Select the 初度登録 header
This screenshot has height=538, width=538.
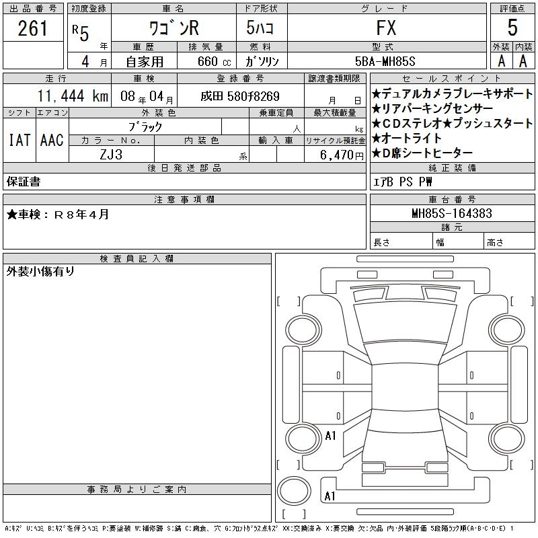click(x=89, y=9)
